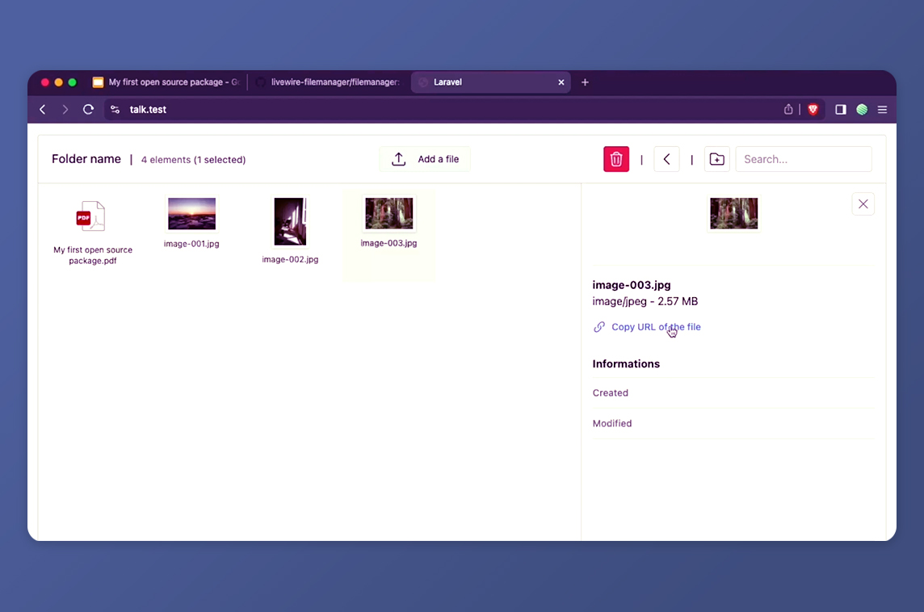The width and height of the screenshot is (924, 612).
Task: Select image-003.jpg thumbnail in the file grid
Action: click(389, 213)
